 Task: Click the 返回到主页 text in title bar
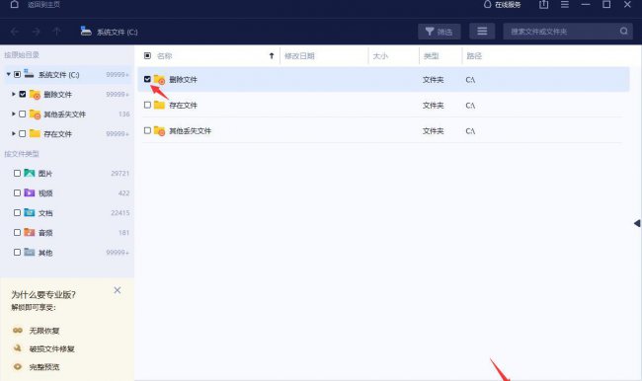coord(43,5)
